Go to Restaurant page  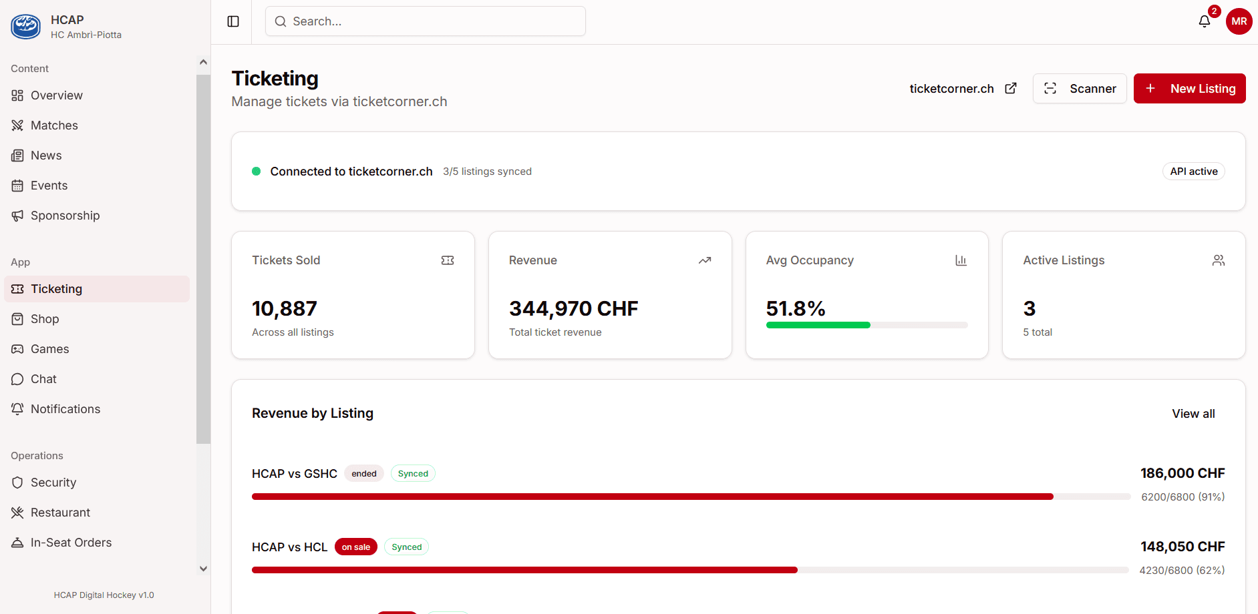point(97,513)
